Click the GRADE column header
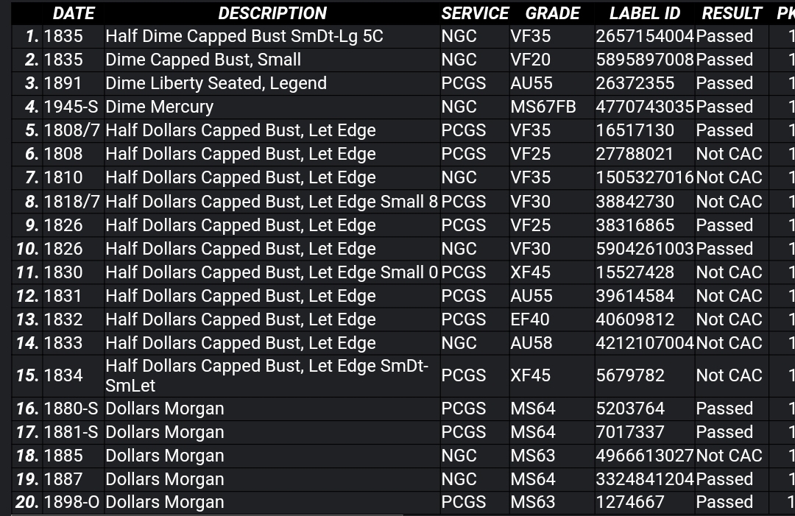 tap(552, 13)
